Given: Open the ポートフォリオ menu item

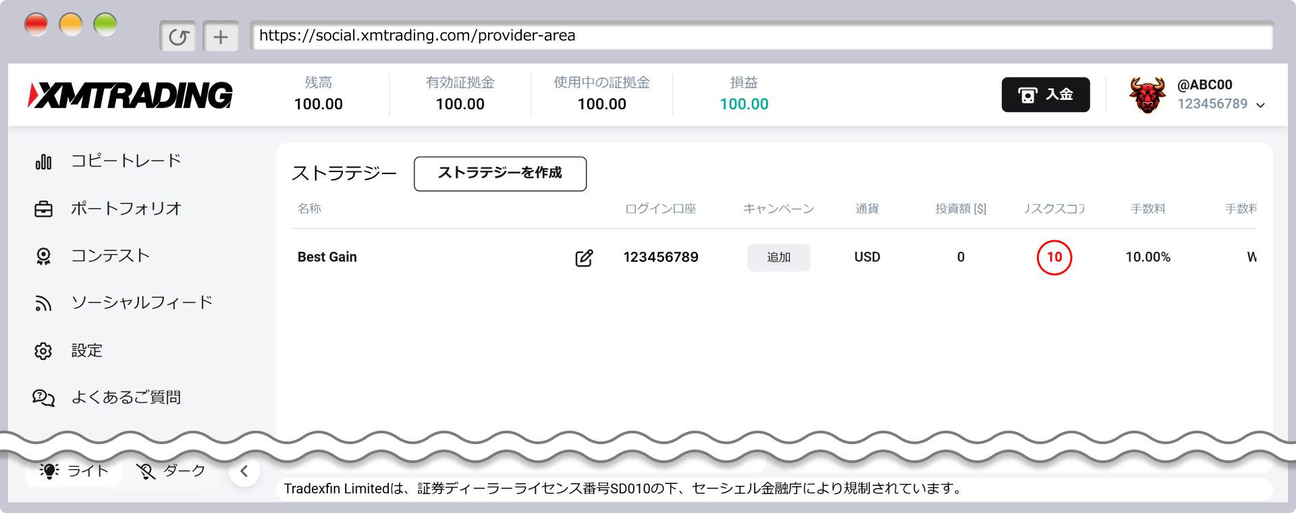Looking at the screenshot, I should 126,209.
